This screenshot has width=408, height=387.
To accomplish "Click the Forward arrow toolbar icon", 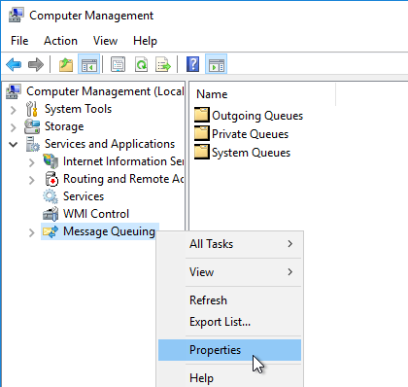I will tap(36, 64).
